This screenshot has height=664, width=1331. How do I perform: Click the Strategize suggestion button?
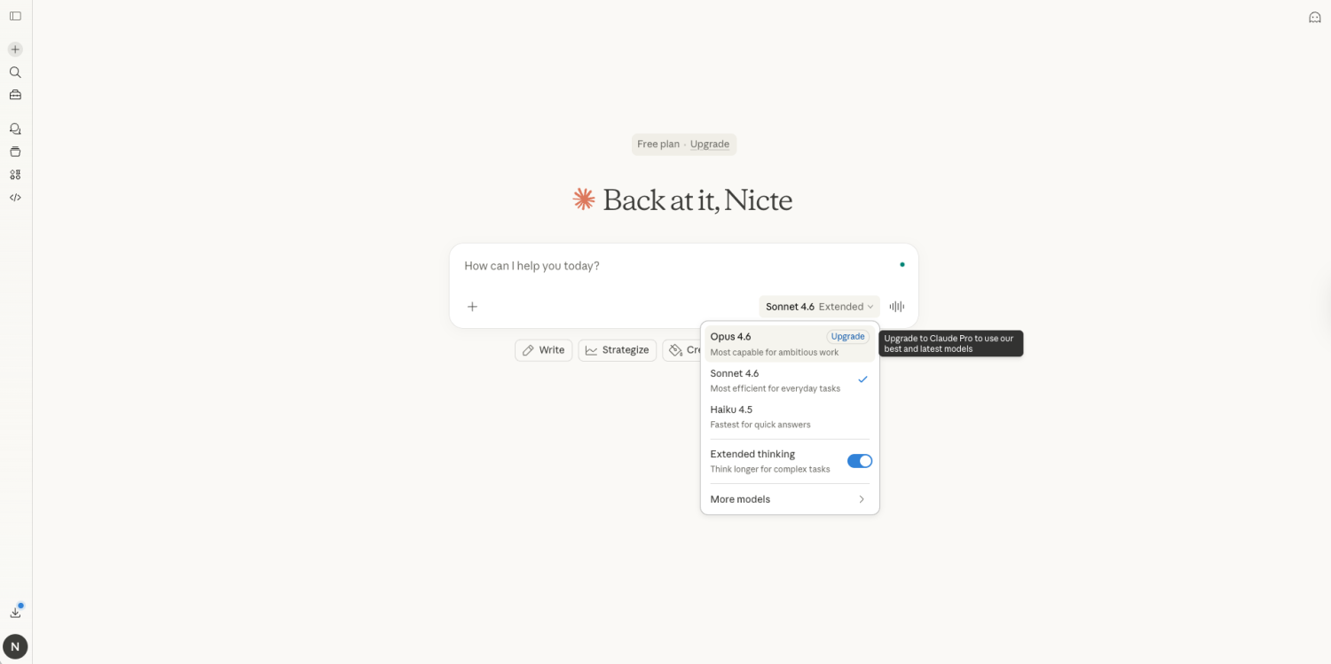pyautogui.click(x=618, y=350)
